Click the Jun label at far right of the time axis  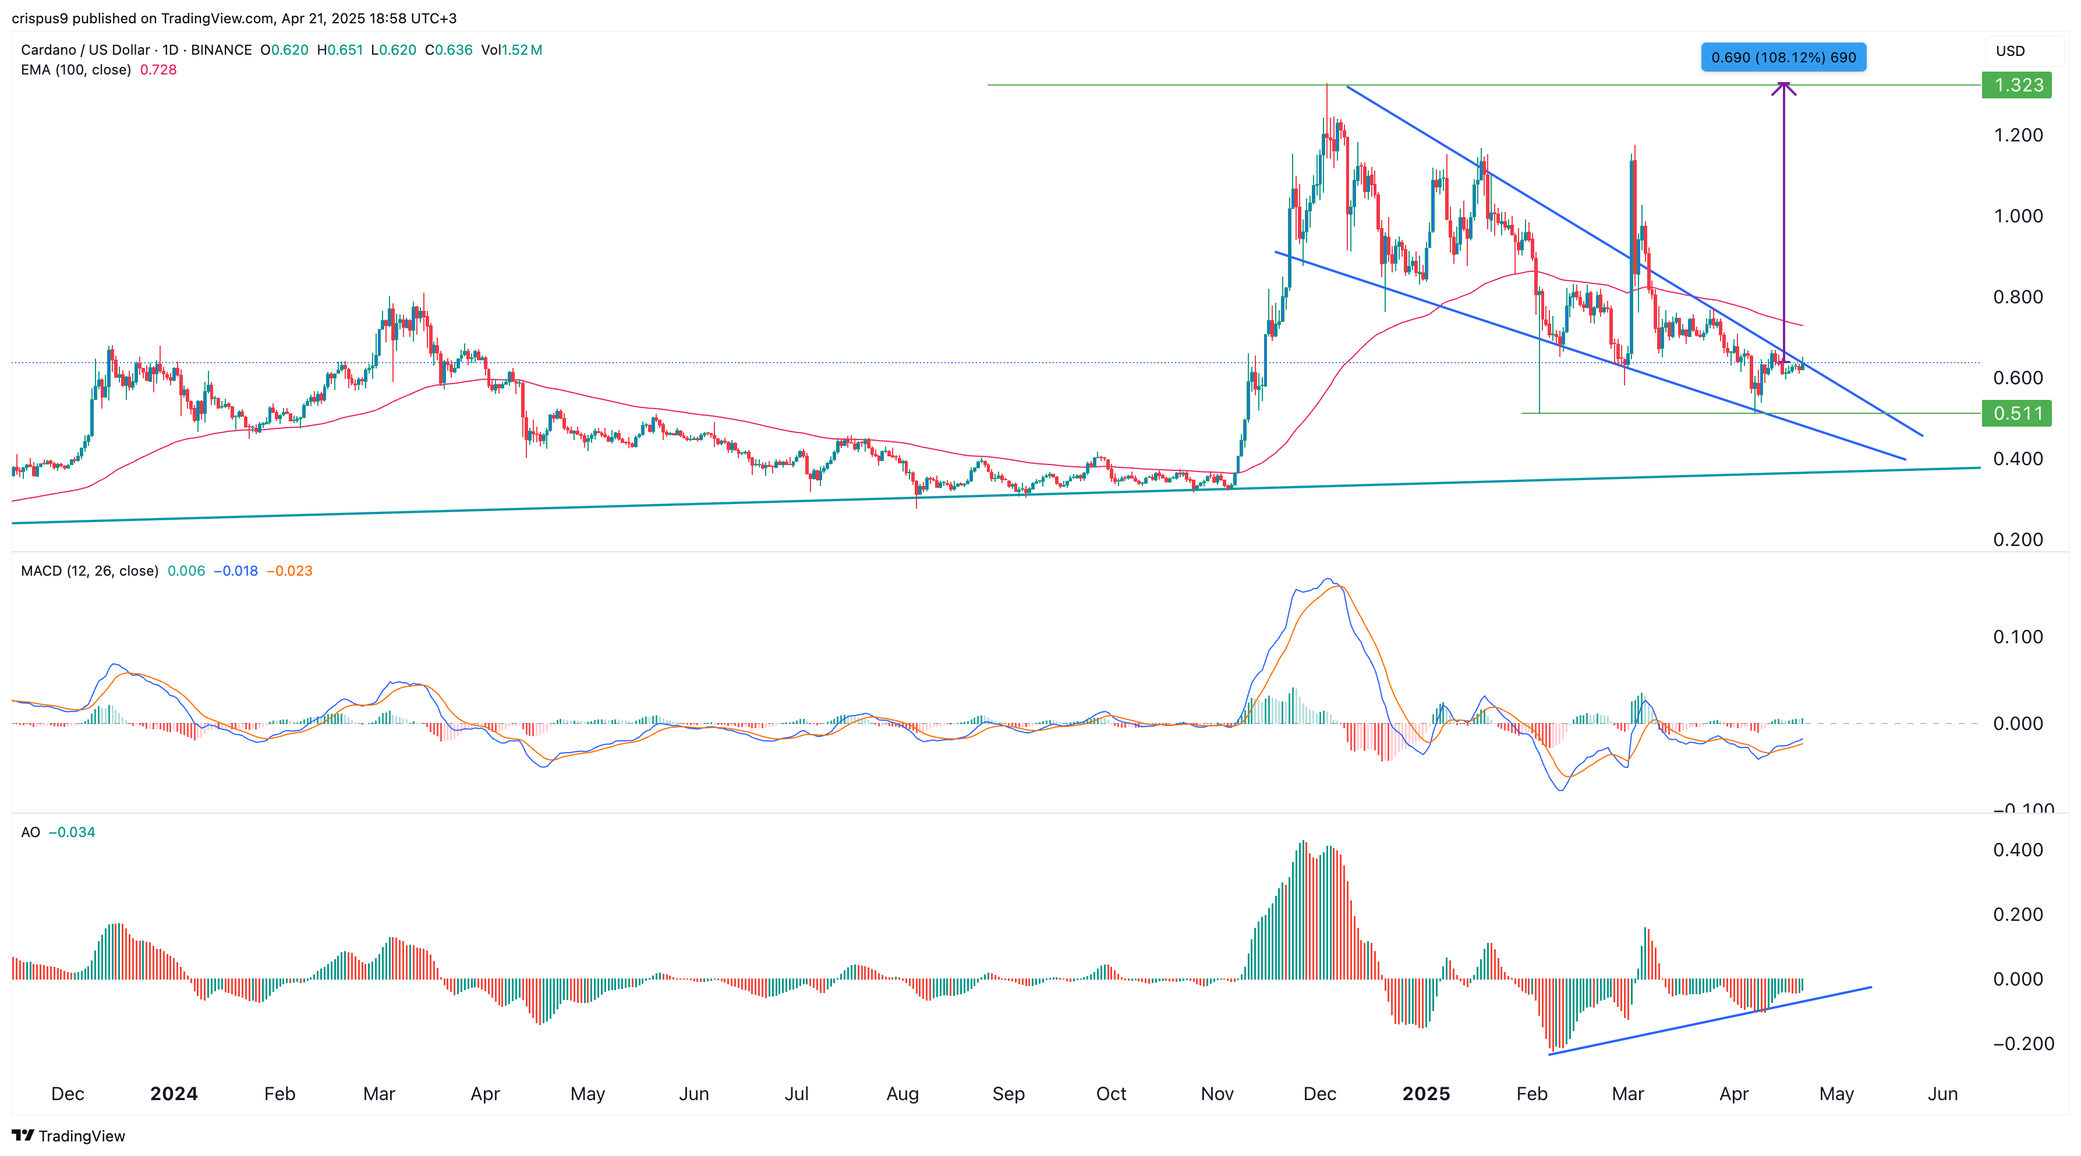click(1943, 1094)
